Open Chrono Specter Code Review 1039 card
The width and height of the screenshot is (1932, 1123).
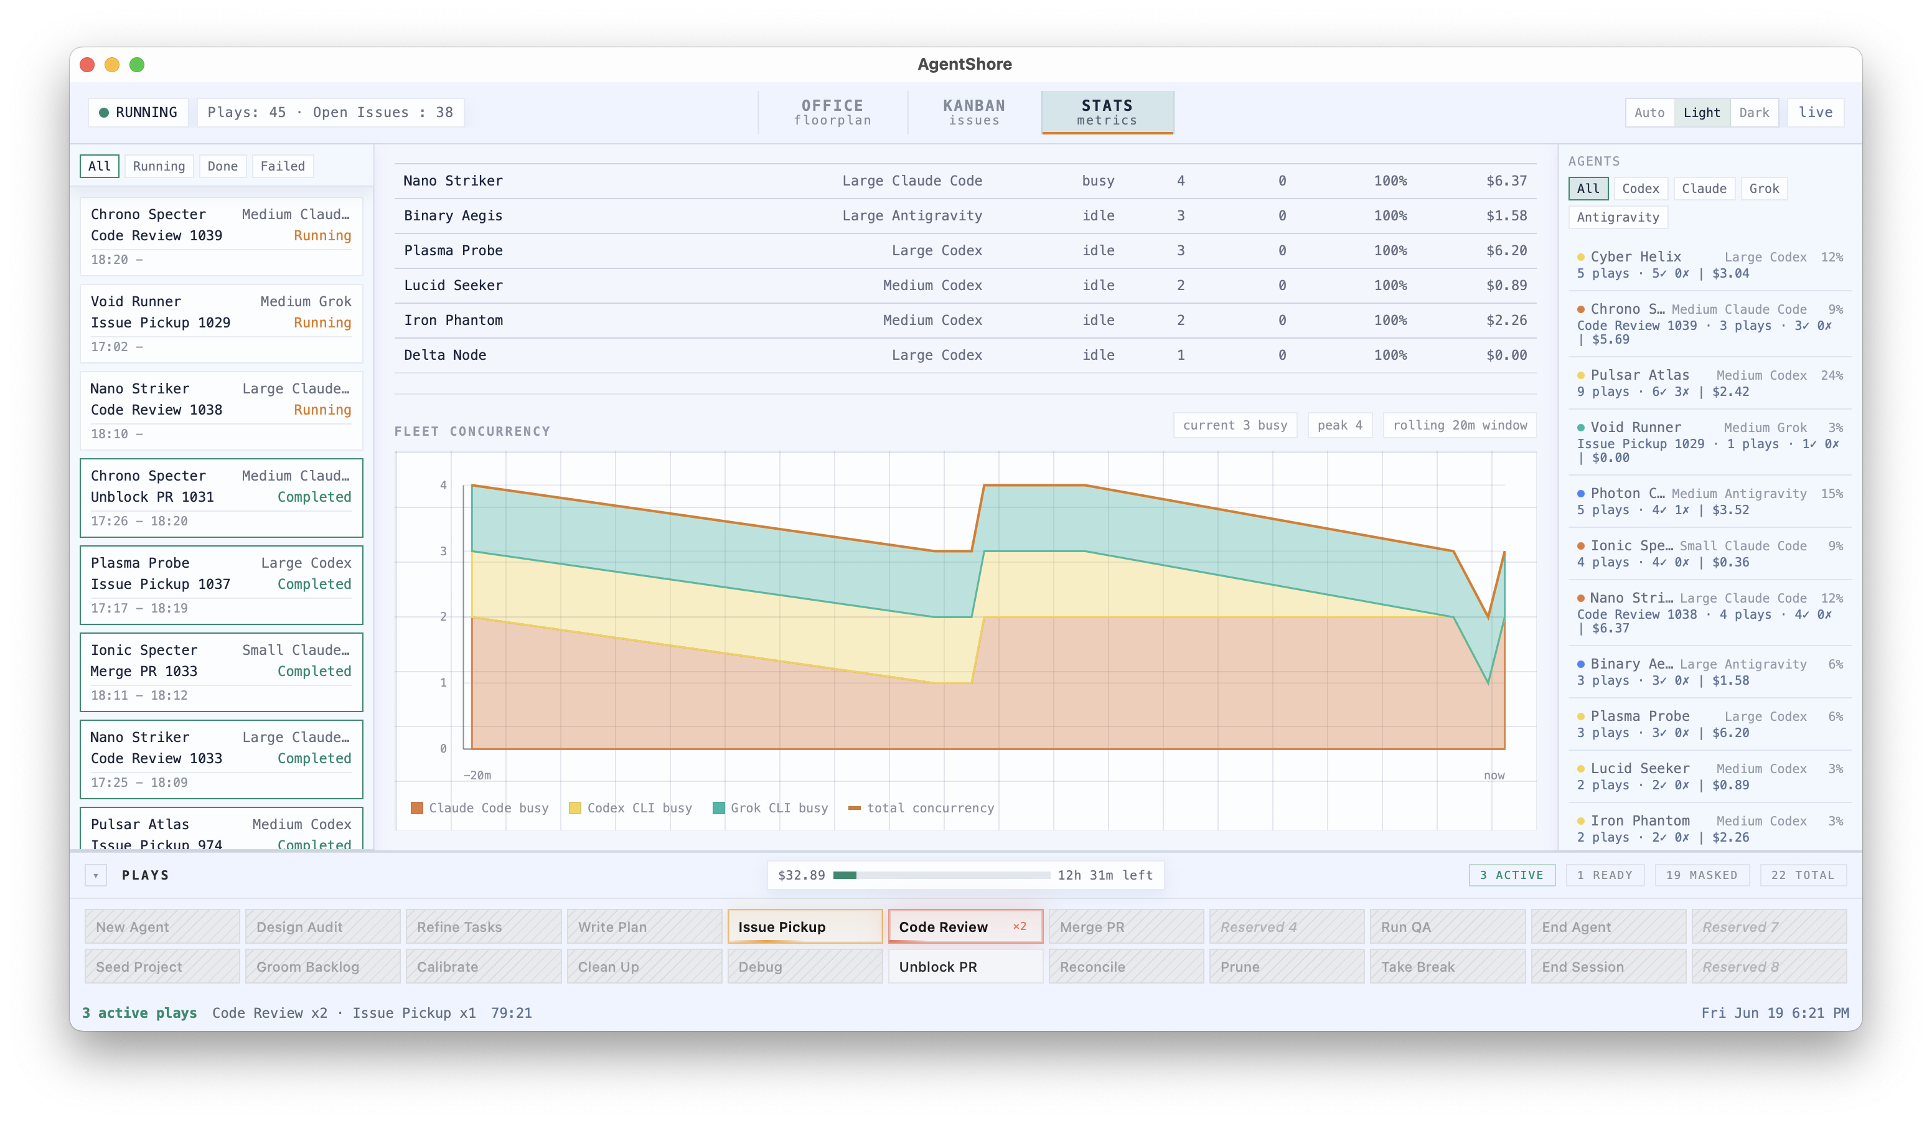(222, 236)
